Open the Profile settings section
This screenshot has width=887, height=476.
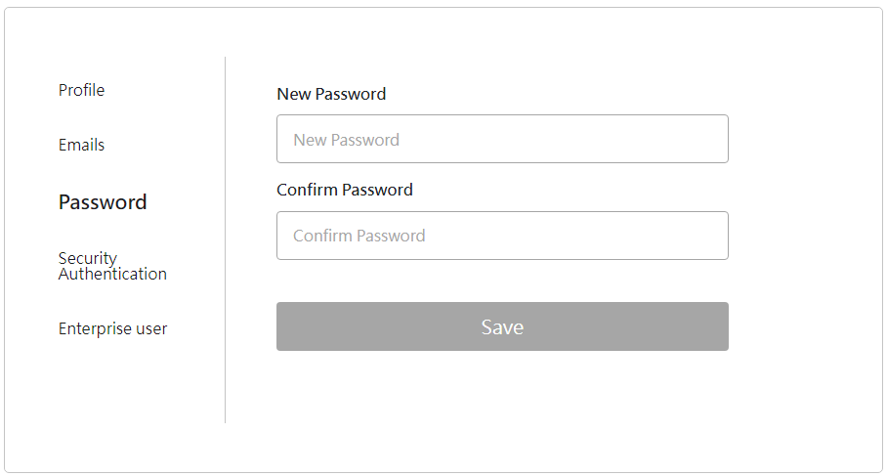tap(81, 90)
